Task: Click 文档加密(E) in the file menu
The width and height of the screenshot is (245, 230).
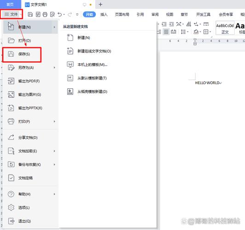Action: pos(30,151)
